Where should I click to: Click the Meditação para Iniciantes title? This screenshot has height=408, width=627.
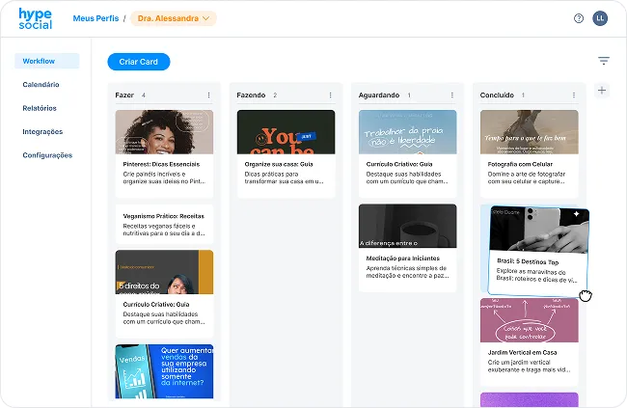402,258
